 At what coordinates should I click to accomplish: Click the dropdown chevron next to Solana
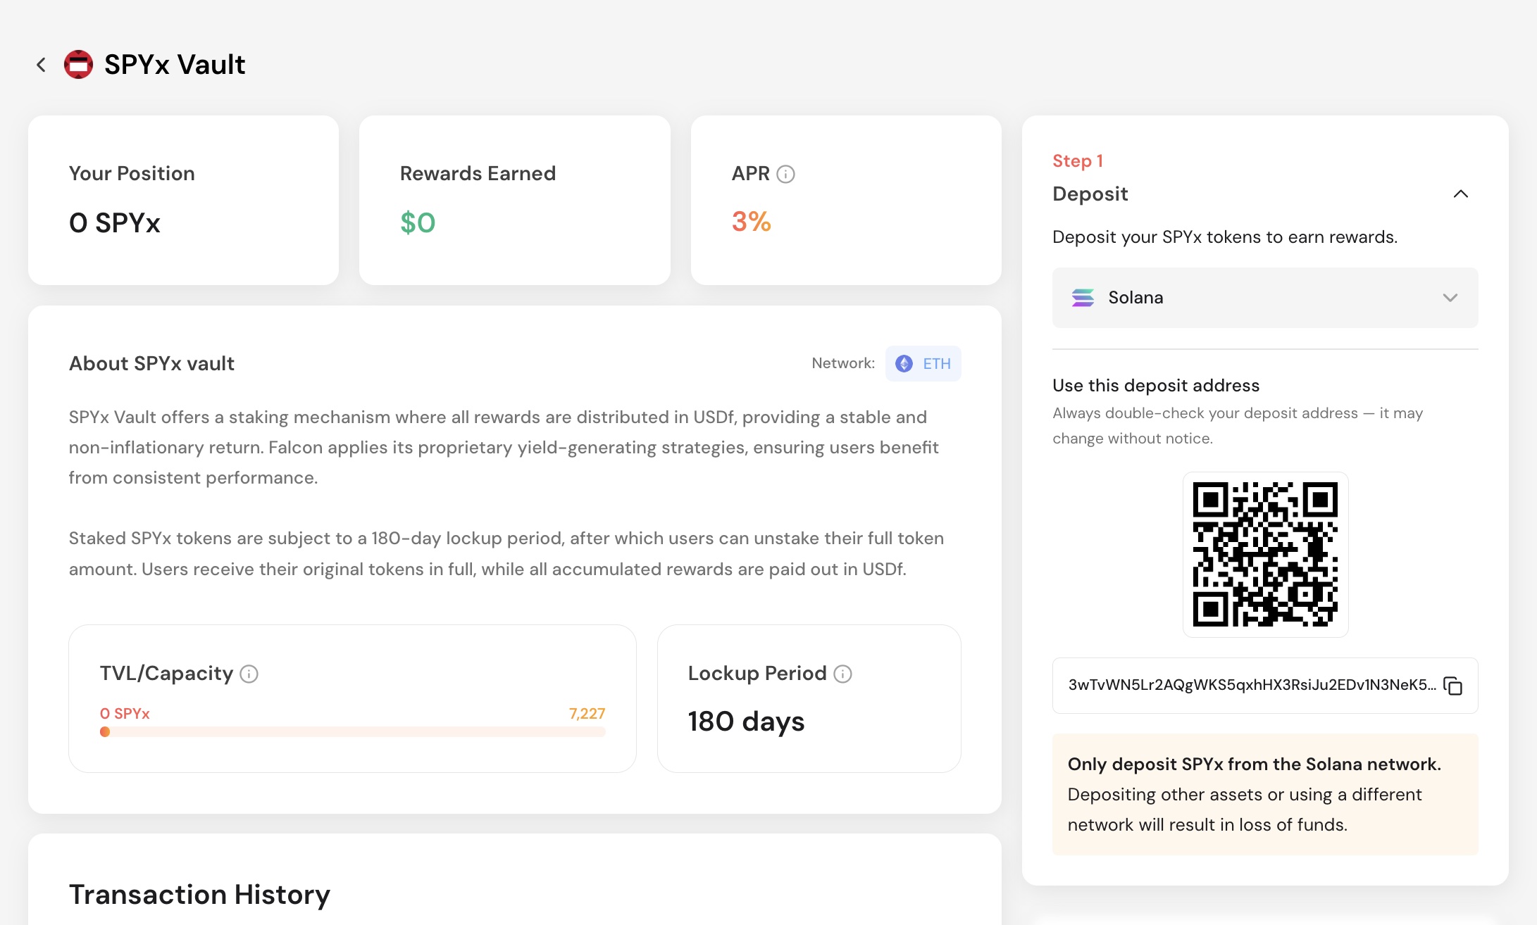(1450, 298)
